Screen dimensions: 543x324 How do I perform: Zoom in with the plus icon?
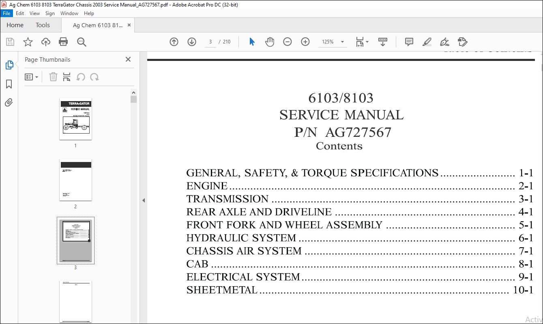[305, 42]
